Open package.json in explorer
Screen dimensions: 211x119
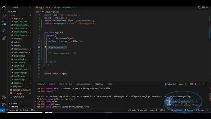coord(18,93)
